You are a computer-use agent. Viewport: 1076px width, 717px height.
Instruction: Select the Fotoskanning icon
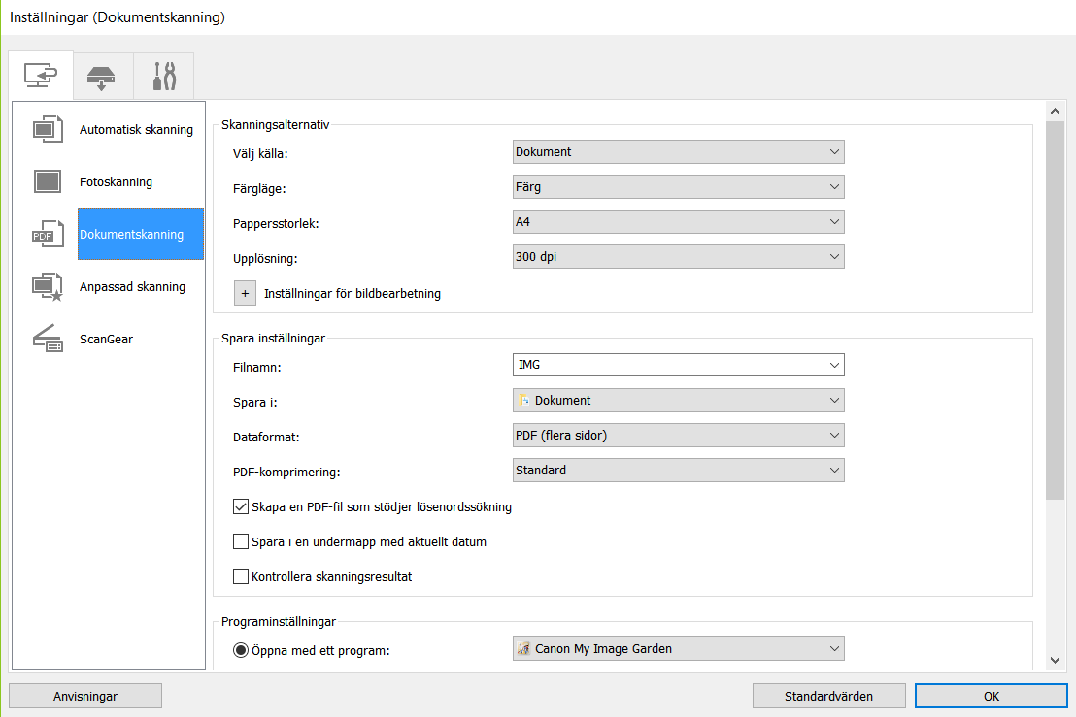pos(48,181)
